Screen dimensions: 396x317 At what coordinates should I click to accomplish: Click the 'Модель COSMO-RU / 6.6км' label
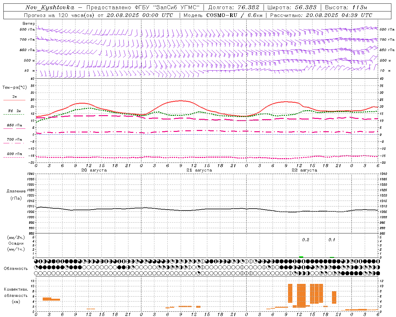click(x=223, y=15)
